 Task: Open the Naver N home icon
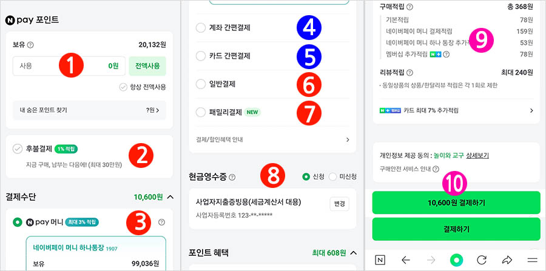[380, 260]
